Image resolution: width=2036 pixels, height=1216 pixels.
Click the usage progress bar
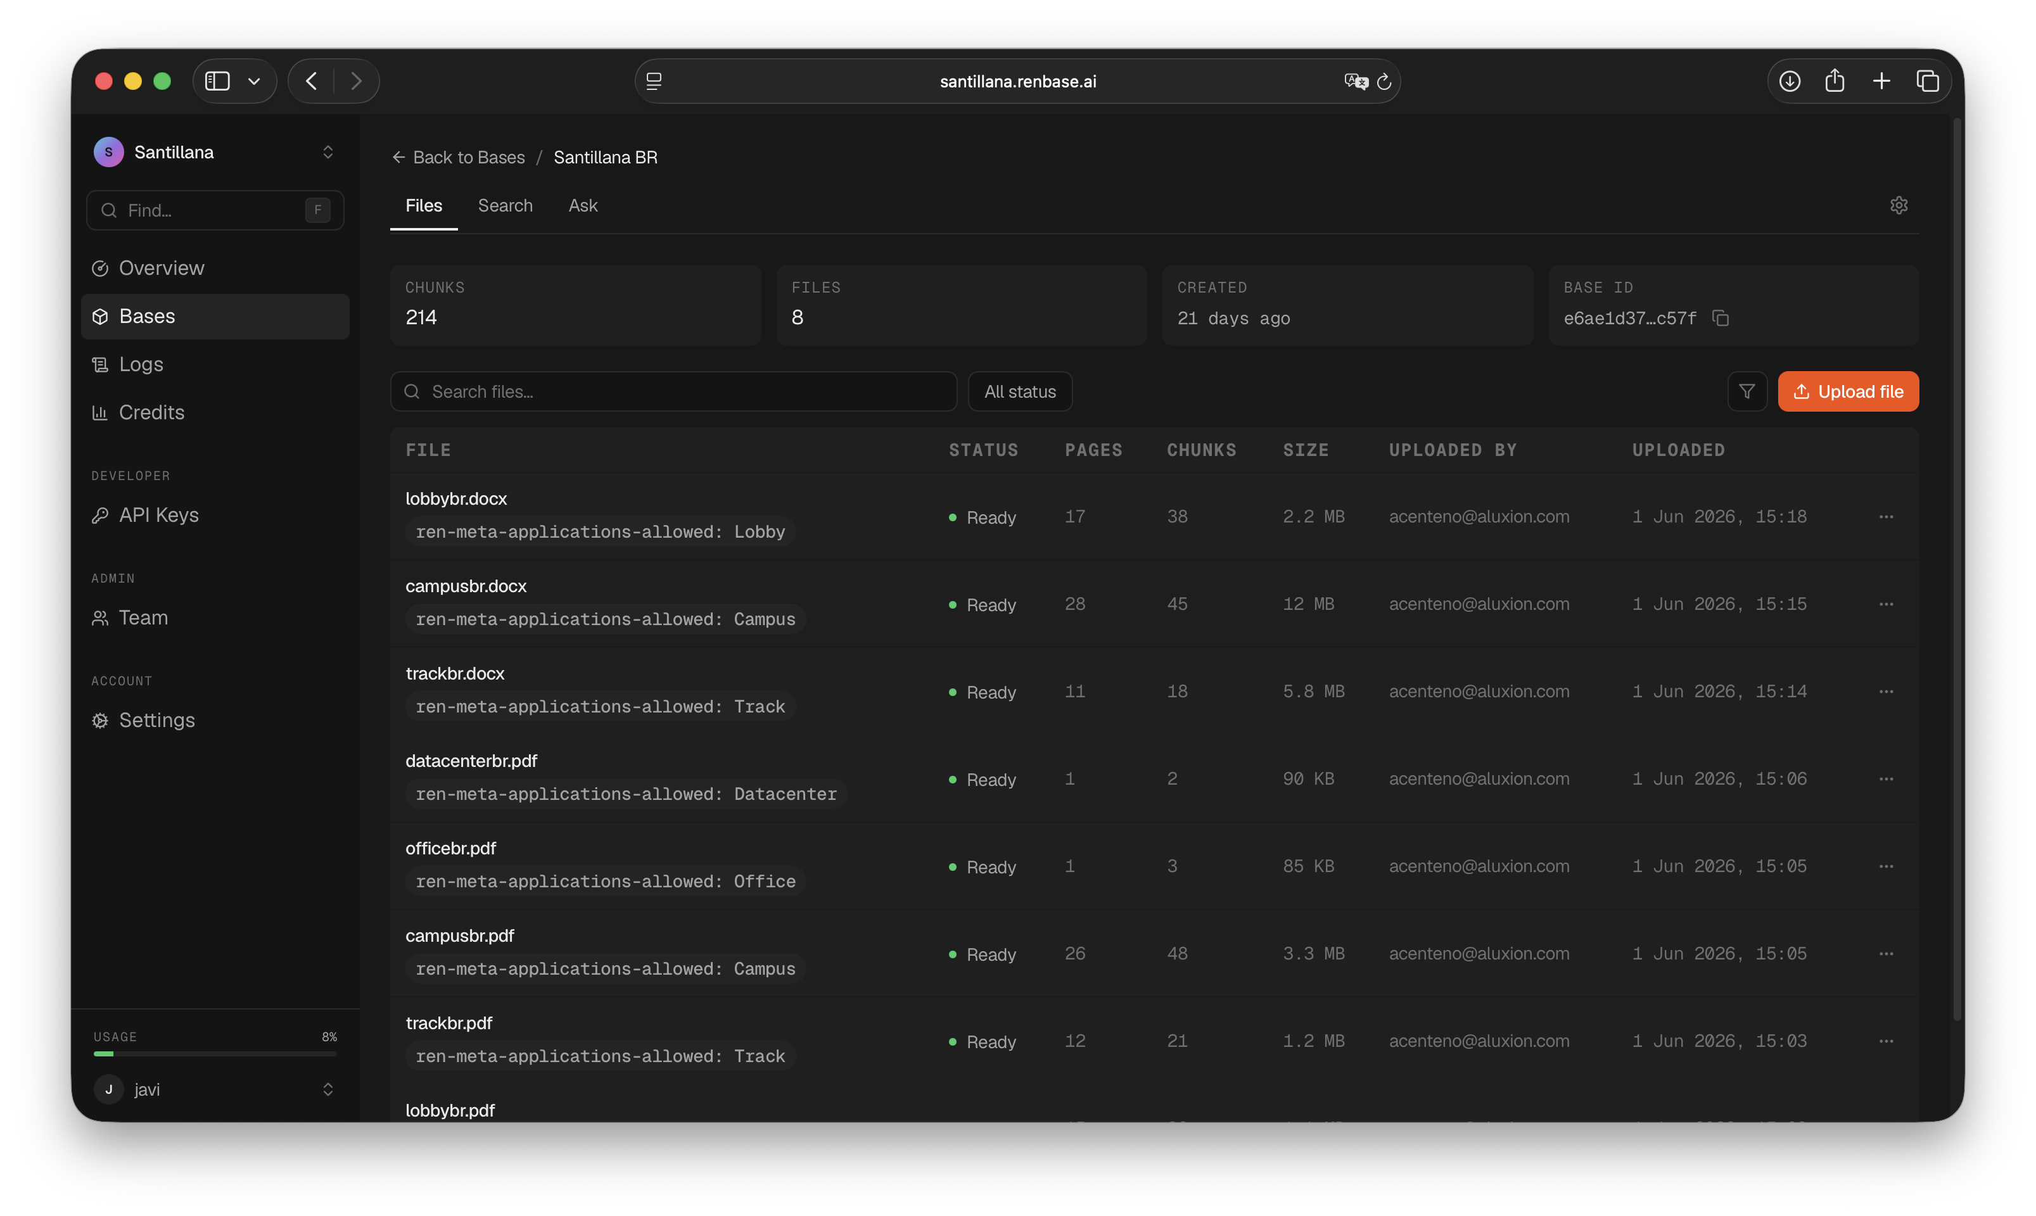pos(215,1054)
